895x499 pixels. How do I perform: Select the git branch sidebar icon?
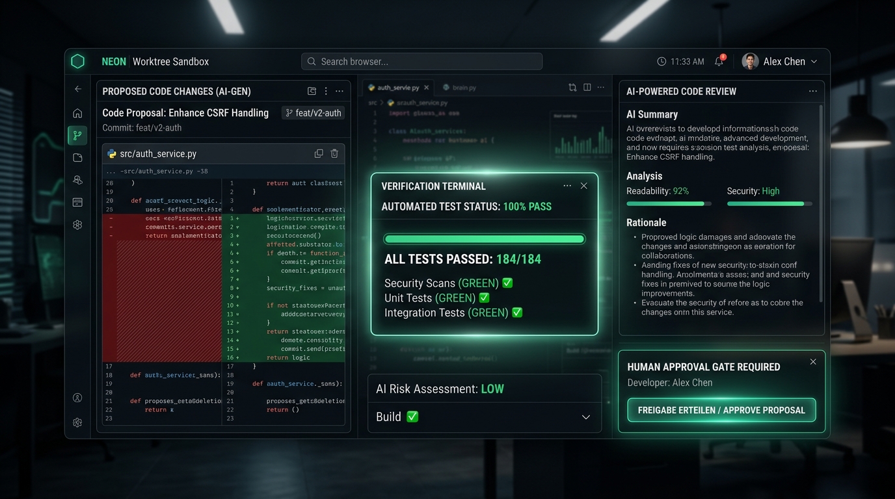coord(78,135)
